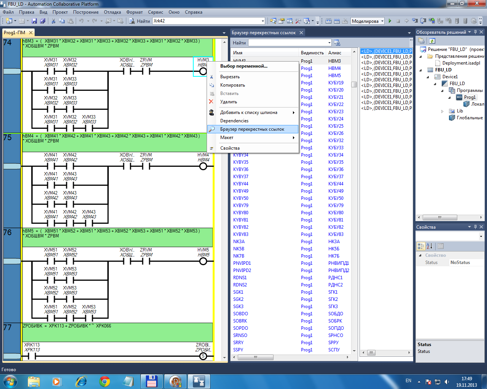Select Deployment.isadpl in solution tree
Viewport: 487px width, 389px height.
click(x=461, y=63)
